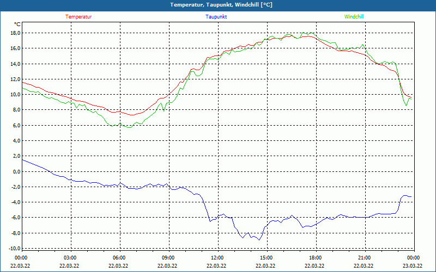The width and height of the screenshot is (436, 272).
Task: Click the "-6,0" negative y-axis value
Action: [16, 217]
